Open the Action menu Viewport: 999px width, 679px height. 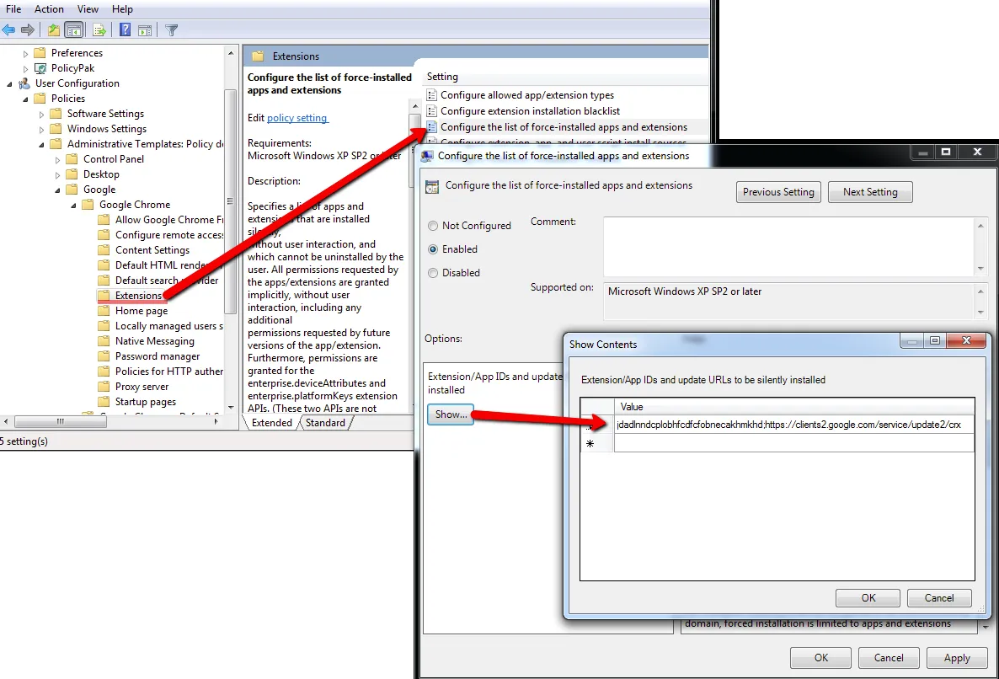[x=49, y=9]
